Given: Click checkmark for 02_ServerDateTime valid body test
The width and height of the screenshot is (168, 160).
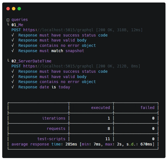Looking at the screenshot, I should click(x=13, y=77).
